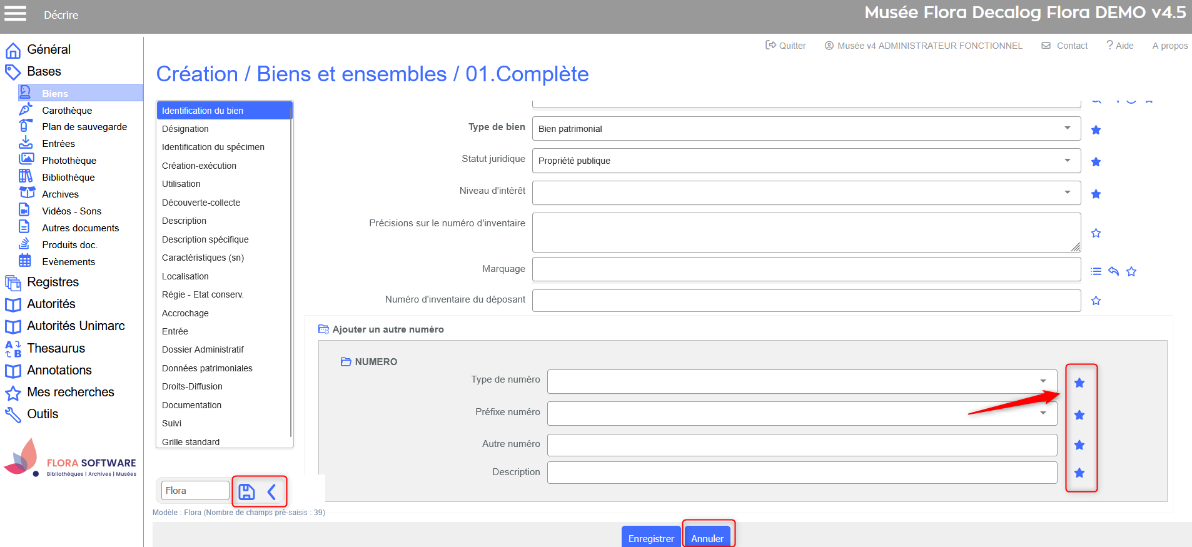This screenshot has width=1192, height=547.
Task: Click the Général home icon
Action: (x=13, y=50)
